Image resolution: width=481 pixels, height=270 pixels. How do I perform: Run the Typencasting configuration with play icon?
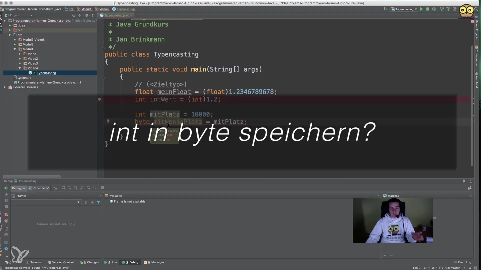coord(422,9)
